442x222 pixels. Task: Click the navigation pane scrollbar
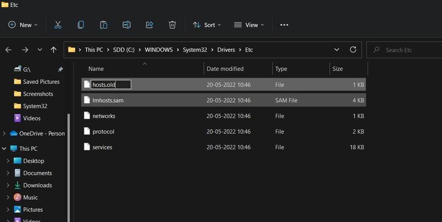pos(68,168)
